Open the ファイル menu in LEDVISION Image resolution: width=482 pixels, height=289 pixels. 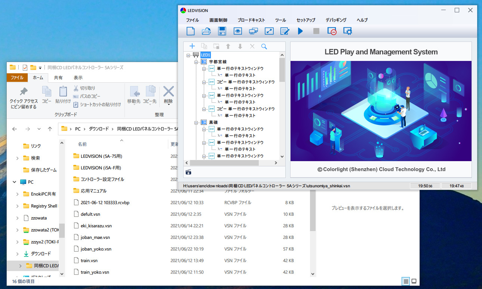coord(193,20)
